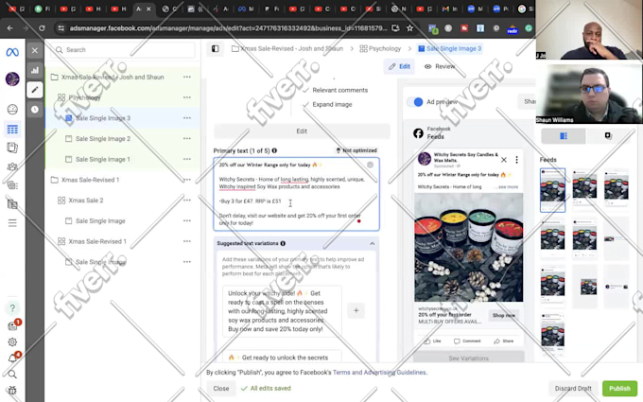Switch to split-column placement view
The width and height of the screenshot is (643, 402).
coord(564,136)
